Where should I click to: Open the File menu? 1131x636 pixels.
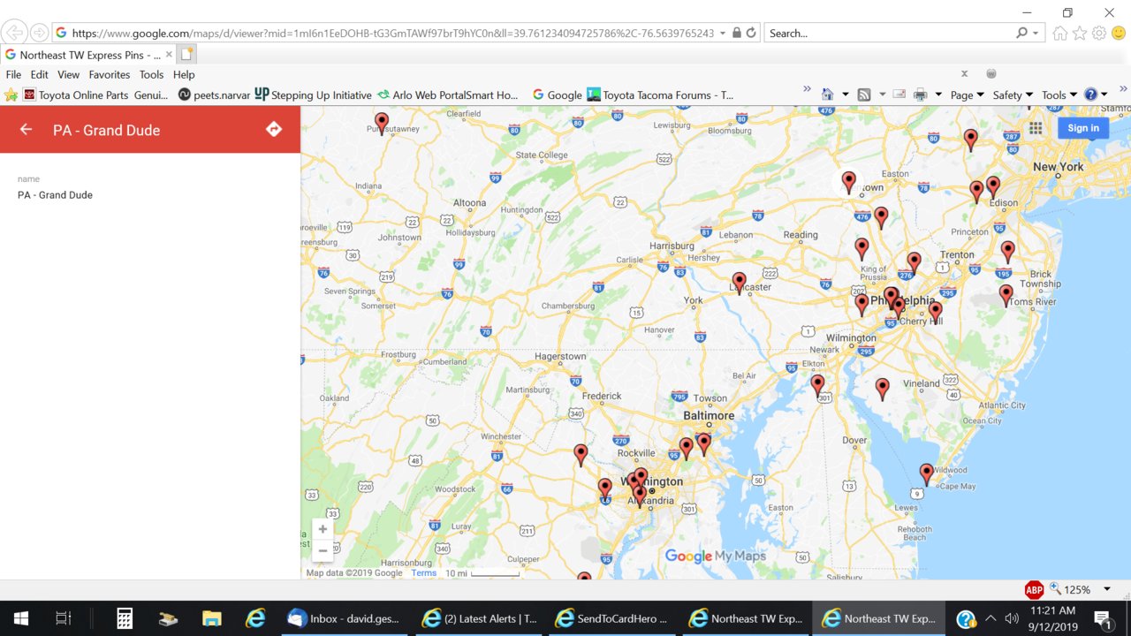click(13, 74)
